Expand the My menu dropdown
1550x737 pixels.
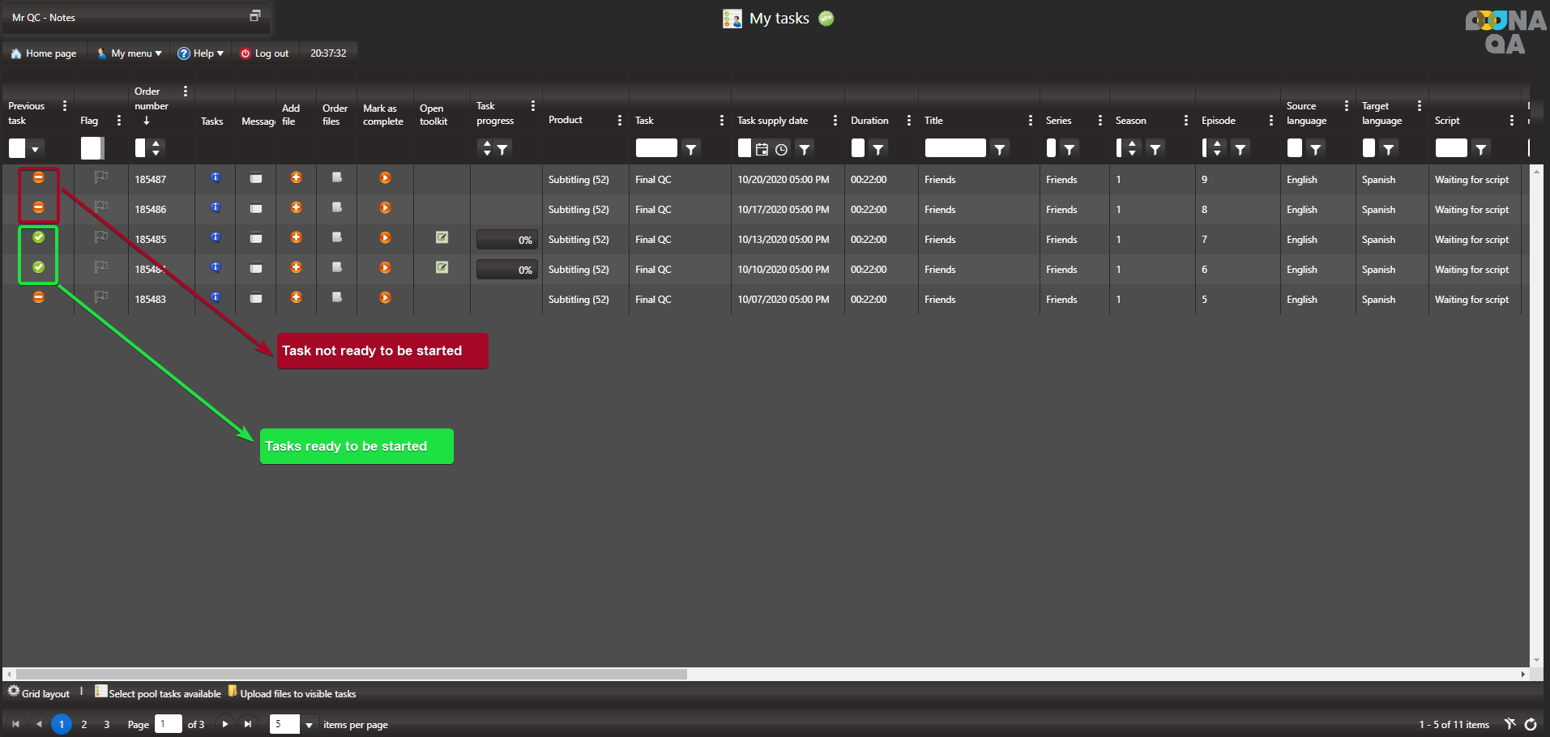(x=130, y=53)
